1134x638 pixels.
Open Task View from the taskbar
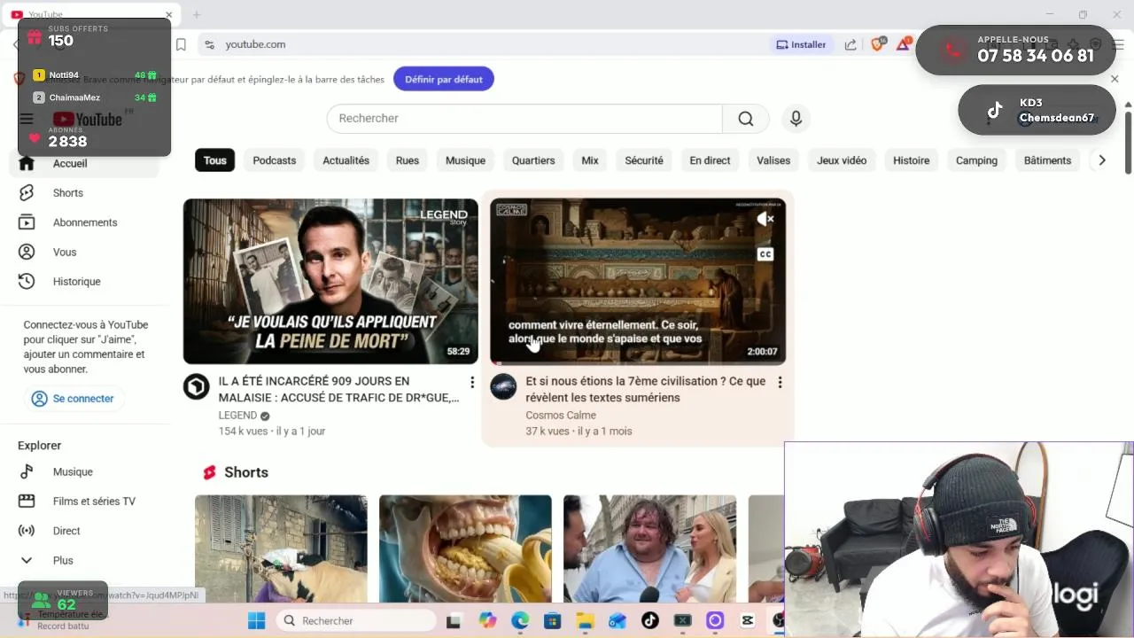454,621
